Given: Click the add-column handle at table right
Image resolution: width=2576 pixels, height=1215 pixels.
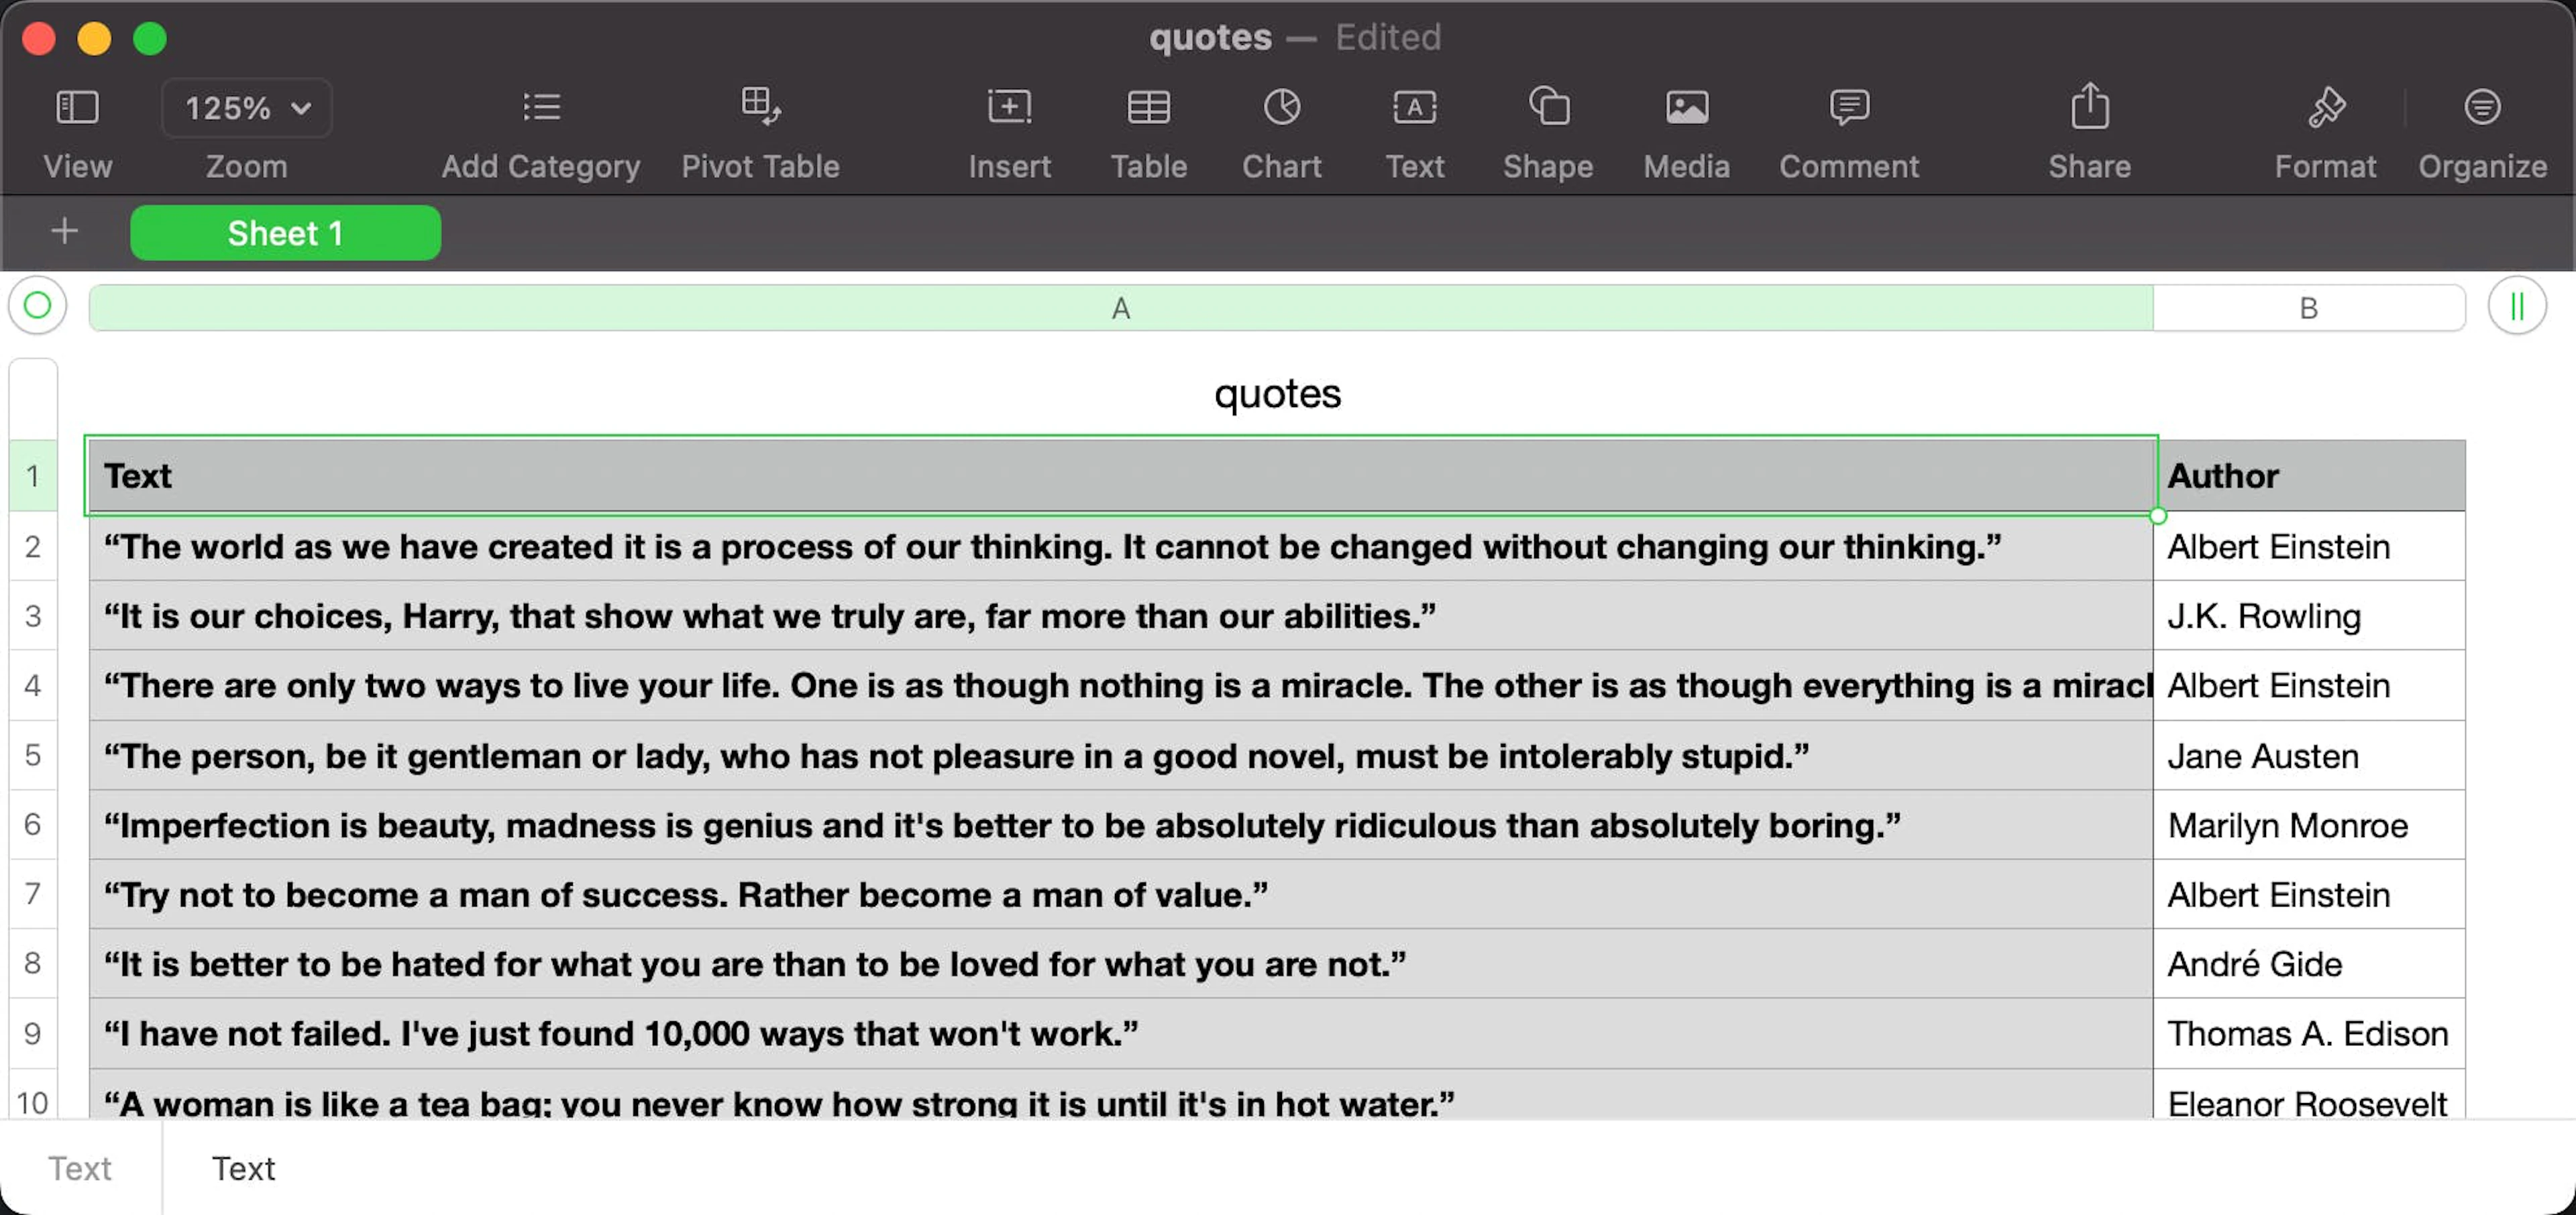Looking at the screenshot, I should point(2516,306).
